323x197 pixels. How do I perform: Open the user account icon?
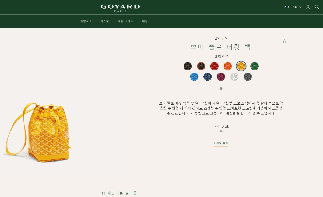tap(308, 7)
